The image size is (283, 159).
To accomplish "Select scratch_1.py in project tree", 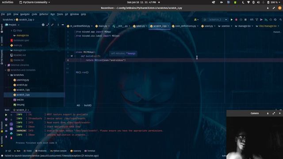I will tap(23, 90).
